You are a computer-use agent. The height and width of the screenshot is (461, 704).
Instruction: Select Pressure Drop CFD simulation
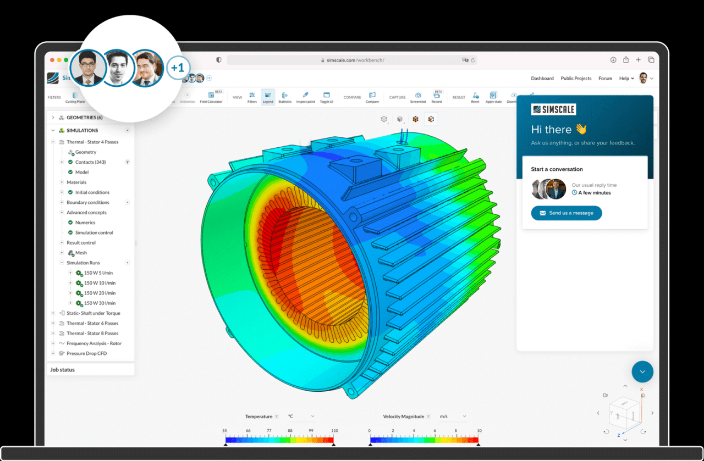coord(86,353)
